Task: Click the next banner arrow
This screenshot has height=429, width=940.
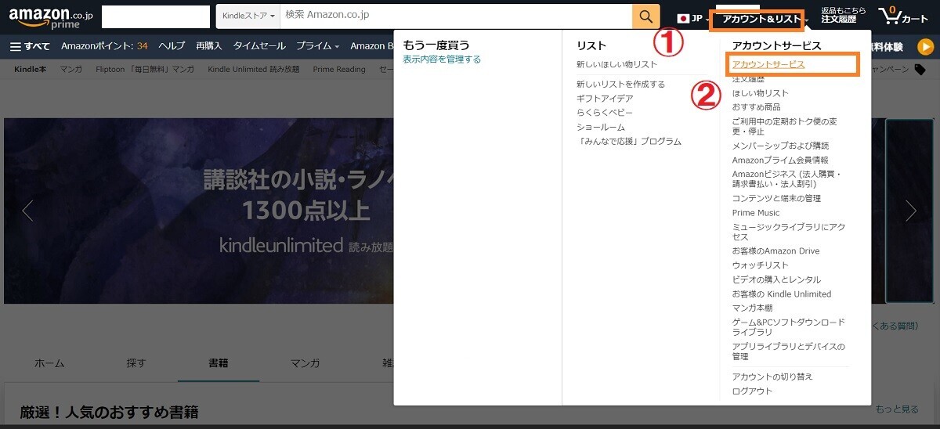Action: [x=910, y=211]
